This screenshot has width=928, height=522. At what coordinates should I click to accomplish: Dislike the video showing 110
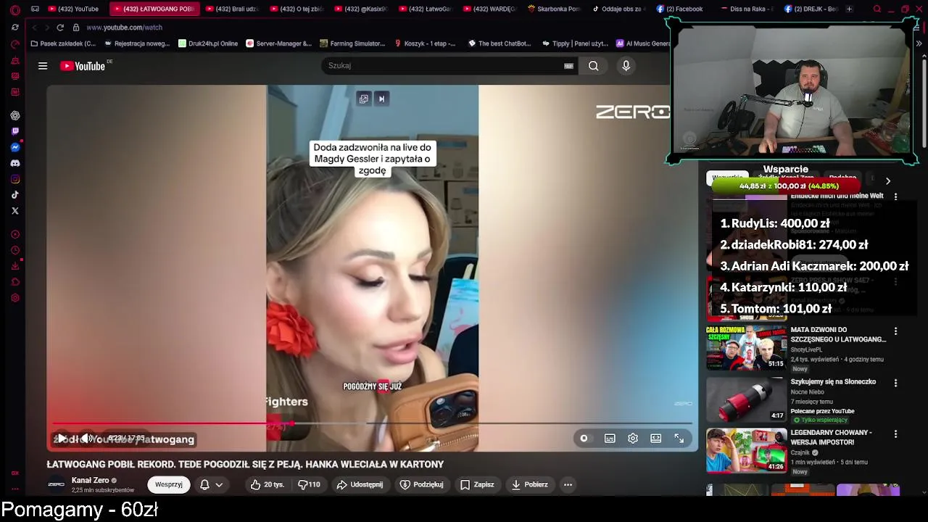309,484
